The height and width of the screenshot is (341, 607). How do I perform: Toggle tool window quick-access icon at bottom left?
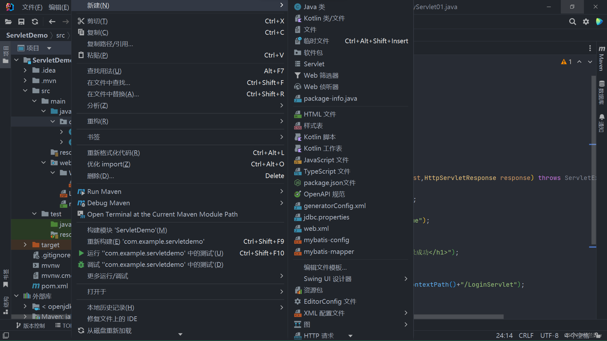[x=6, y=335]
